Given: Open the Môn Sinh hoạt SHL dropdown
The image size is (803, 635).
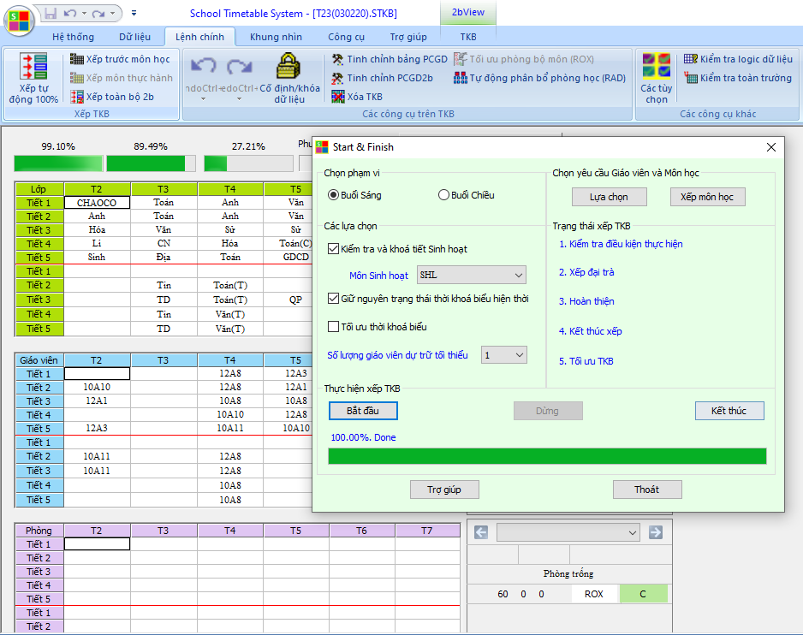Looking at the screenshot, I should coord(471,275).
